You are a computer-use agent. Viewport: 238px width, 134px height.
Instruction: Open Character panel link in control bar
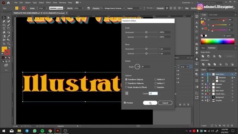coord(96,8)
